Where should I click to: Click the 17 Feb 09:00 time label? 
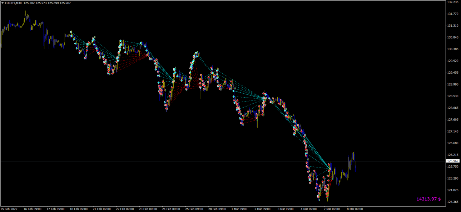(x=55, y=209)
